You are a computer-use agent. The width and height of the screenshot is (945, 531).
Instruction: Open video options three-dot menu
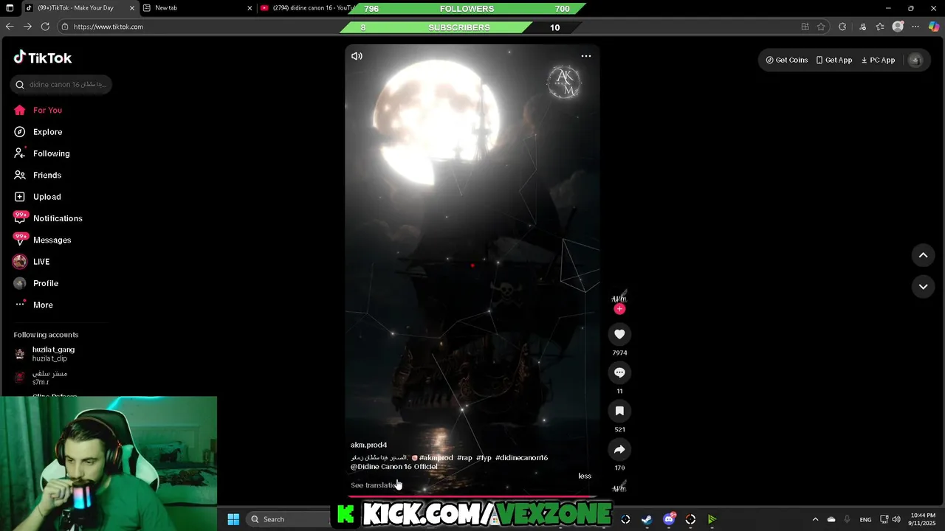(586, 56)
